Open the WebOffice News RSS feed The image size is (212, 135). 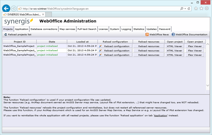pos(157,35)
